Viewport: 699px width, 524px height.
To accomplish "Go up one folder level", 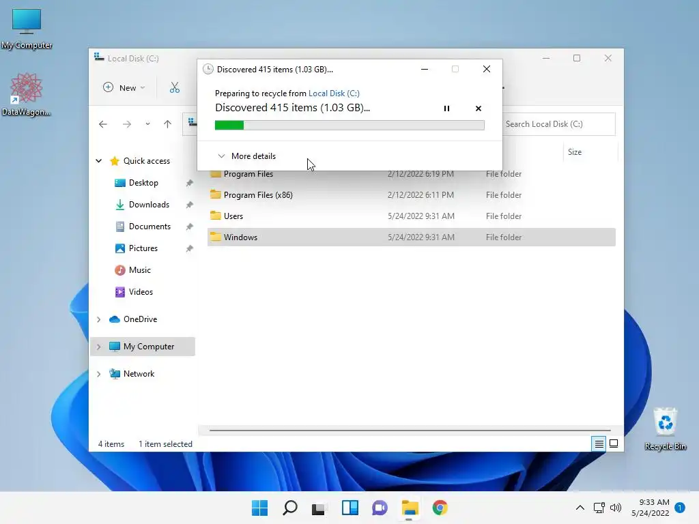I will click(x=168, y=124).
